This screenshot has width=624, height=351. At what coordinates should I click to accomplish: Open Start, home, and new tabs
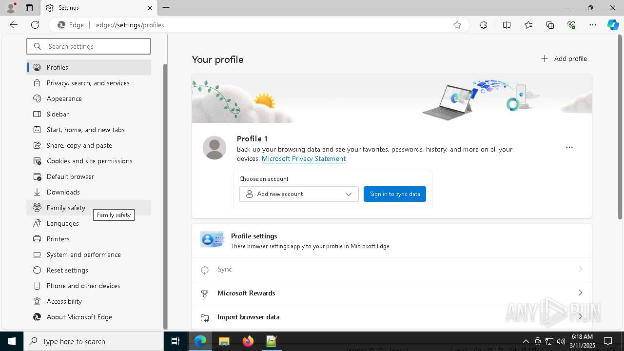tap(89, 130)
